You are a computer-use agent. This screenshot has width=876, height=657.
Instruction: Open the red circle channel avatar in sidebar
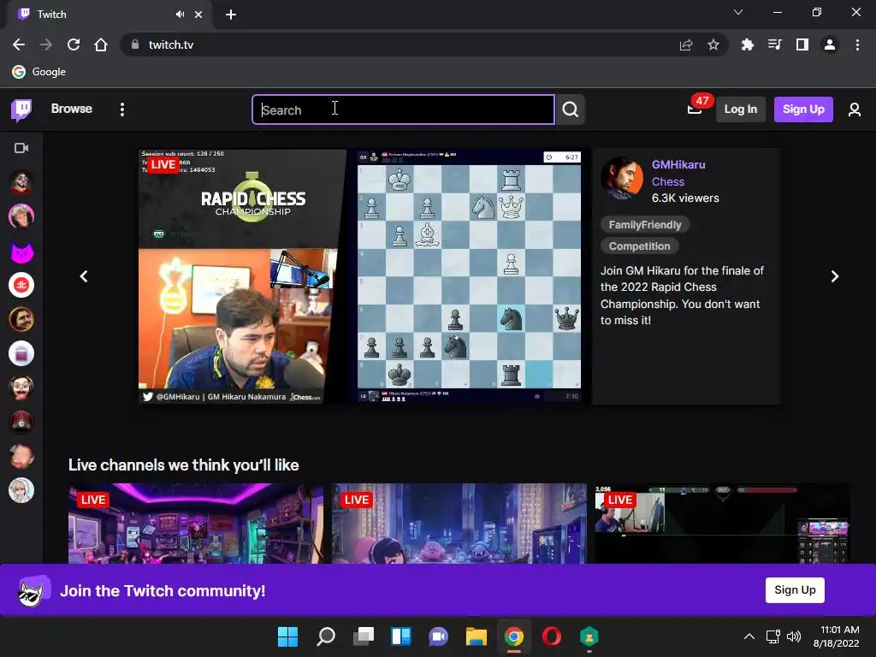pos(21,286)
